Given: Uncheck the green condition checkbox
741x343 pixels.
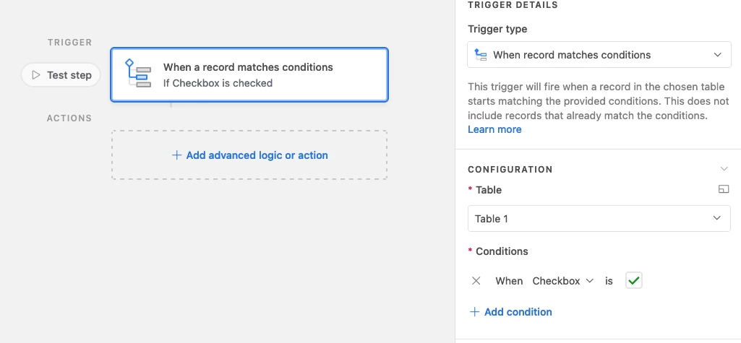Looking at the screenshot, I should [x=634, y=281].
